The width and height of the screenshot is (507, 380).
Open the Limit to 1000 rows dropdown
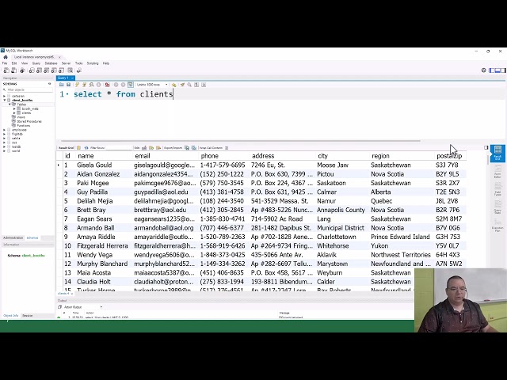tap(152, 85)
